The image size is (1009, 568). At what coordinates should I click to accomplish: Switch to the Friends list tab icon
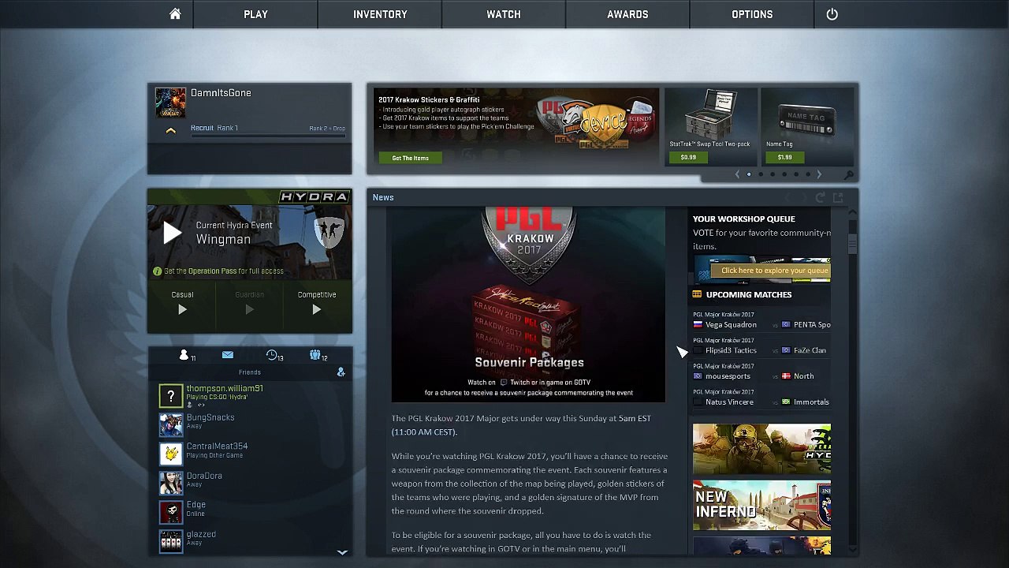(x=185, y=356)
